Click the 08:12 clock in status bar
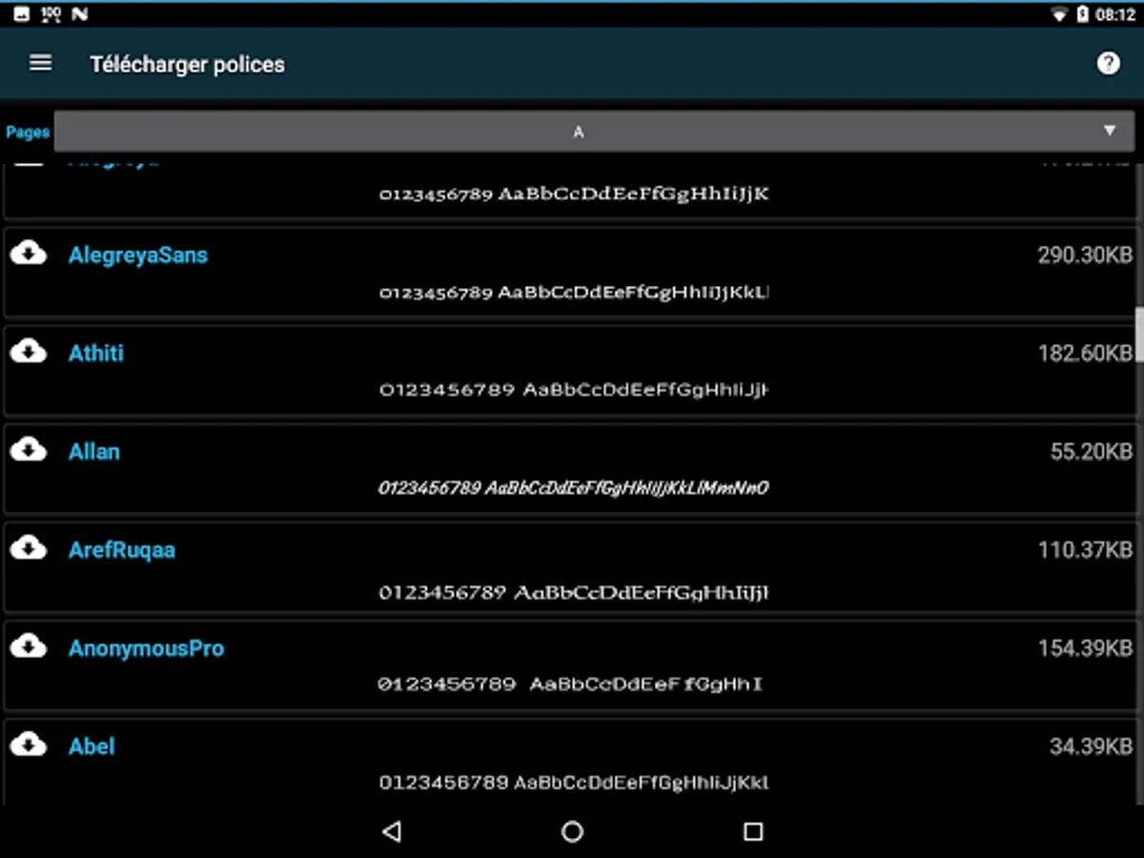The height and width of the screenshot is (858, 1144). pyautogui.click(x=1115, y=14)
